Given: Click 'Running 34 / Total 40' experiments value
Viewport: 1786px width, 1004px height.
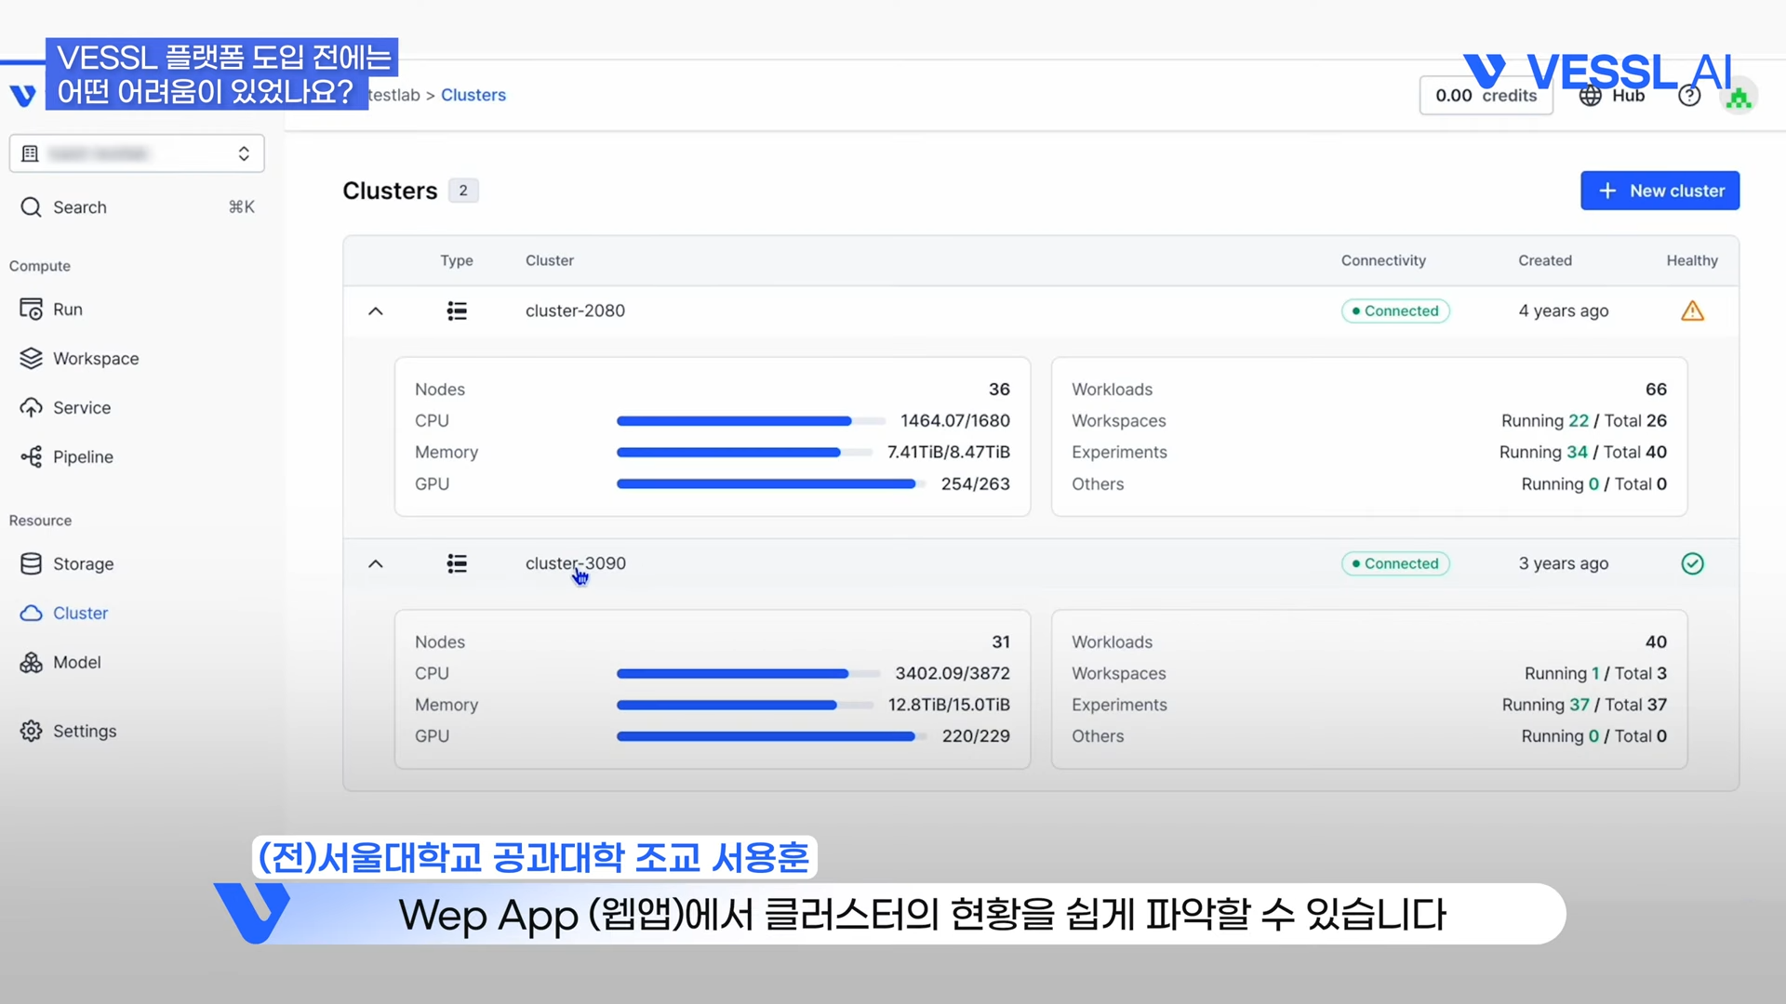Looking at the screenshot, I should [1583, 452].
